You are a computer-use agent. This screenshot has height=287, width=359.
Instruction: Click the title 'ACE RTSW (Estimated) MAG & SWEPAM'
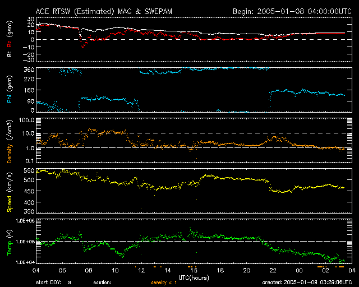point(104,11)
